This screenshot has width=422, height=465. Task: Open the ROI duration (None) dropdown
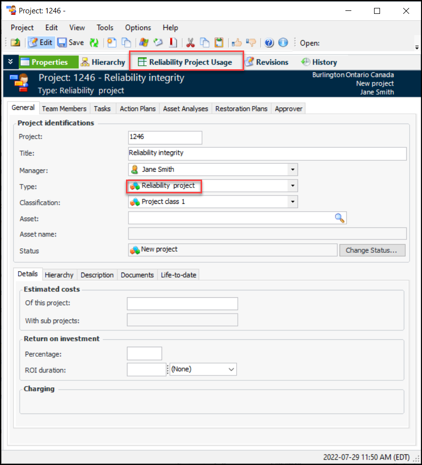(203, 369)
